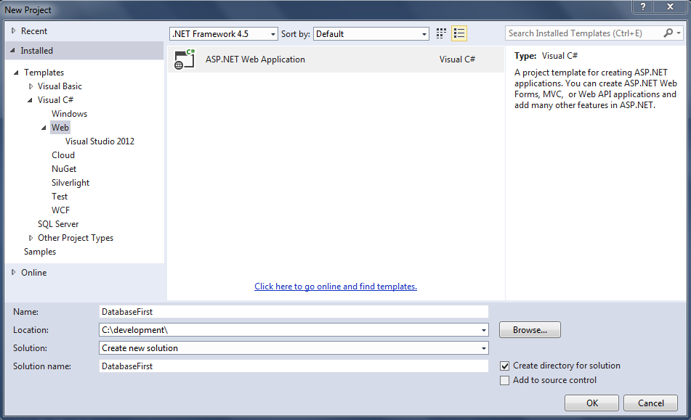Expand the Visual Basic node arrow
691x420 pixels.
pyautogui.click(x=31, y=86)
